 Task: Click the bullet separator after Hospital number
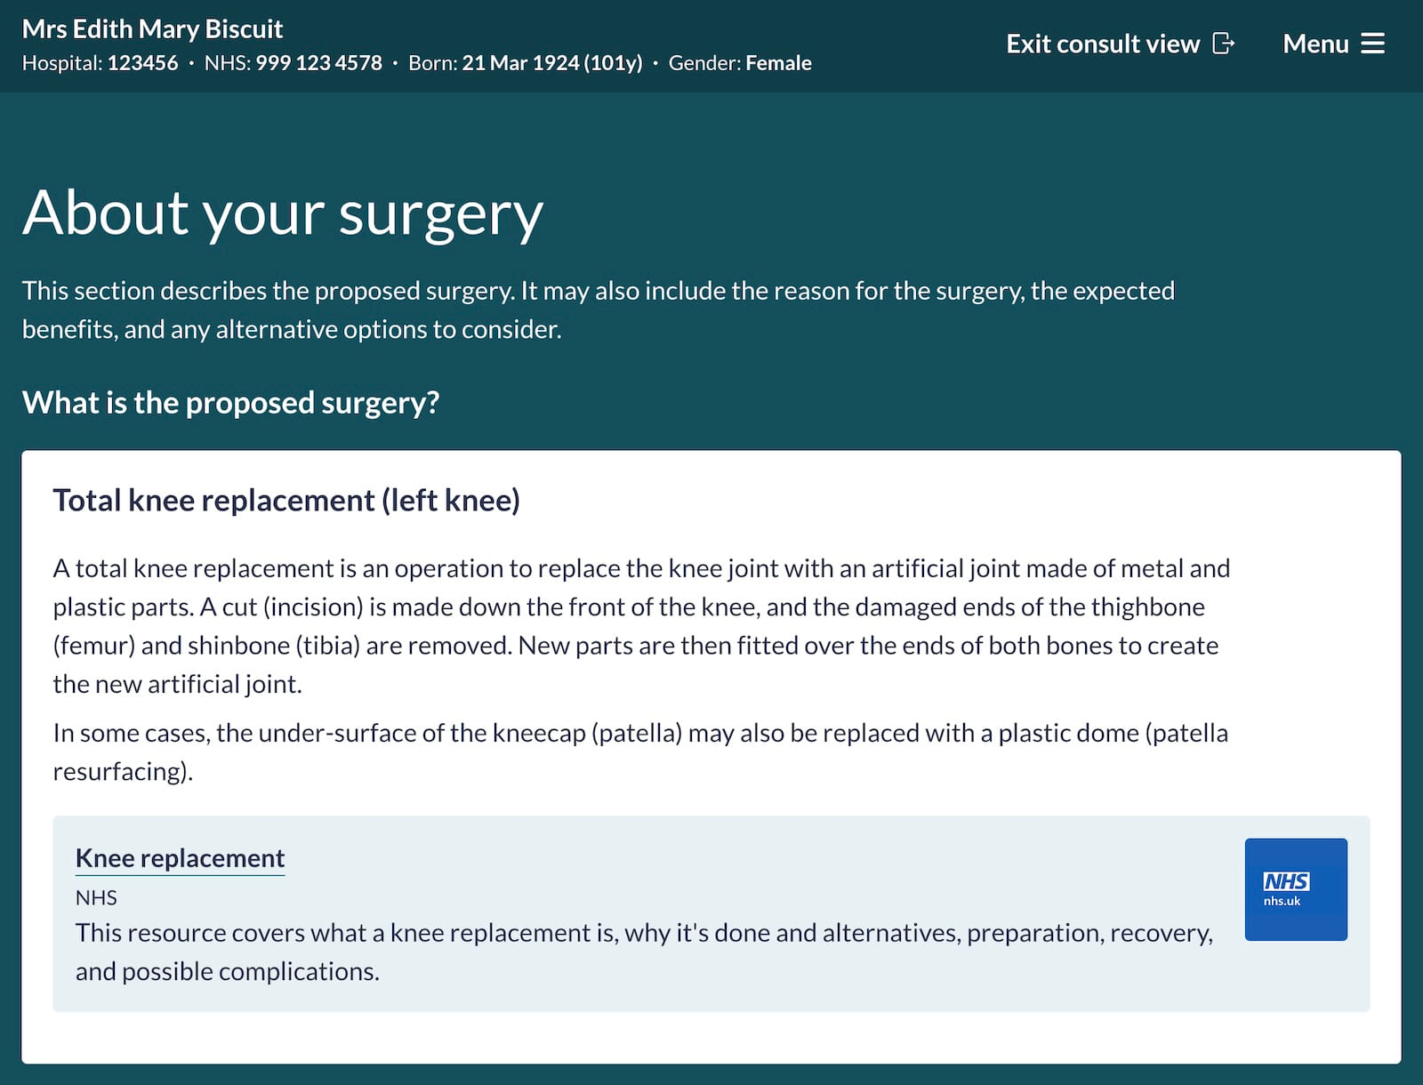pyautogui.click(x=190, y=63)
